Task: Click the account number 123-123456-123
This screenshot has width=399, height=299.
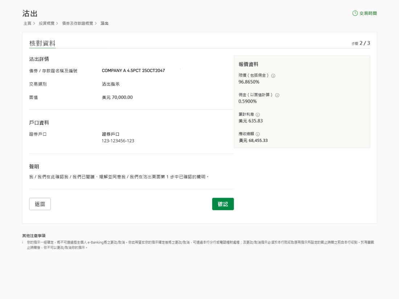Action: tap(118, 141)
